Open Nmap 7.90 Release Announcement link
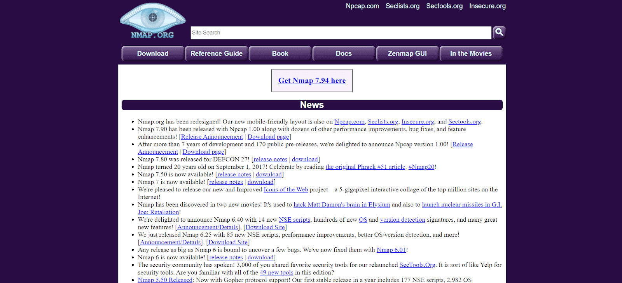This screenshot has width=622, height=283. tap(212, 137)
